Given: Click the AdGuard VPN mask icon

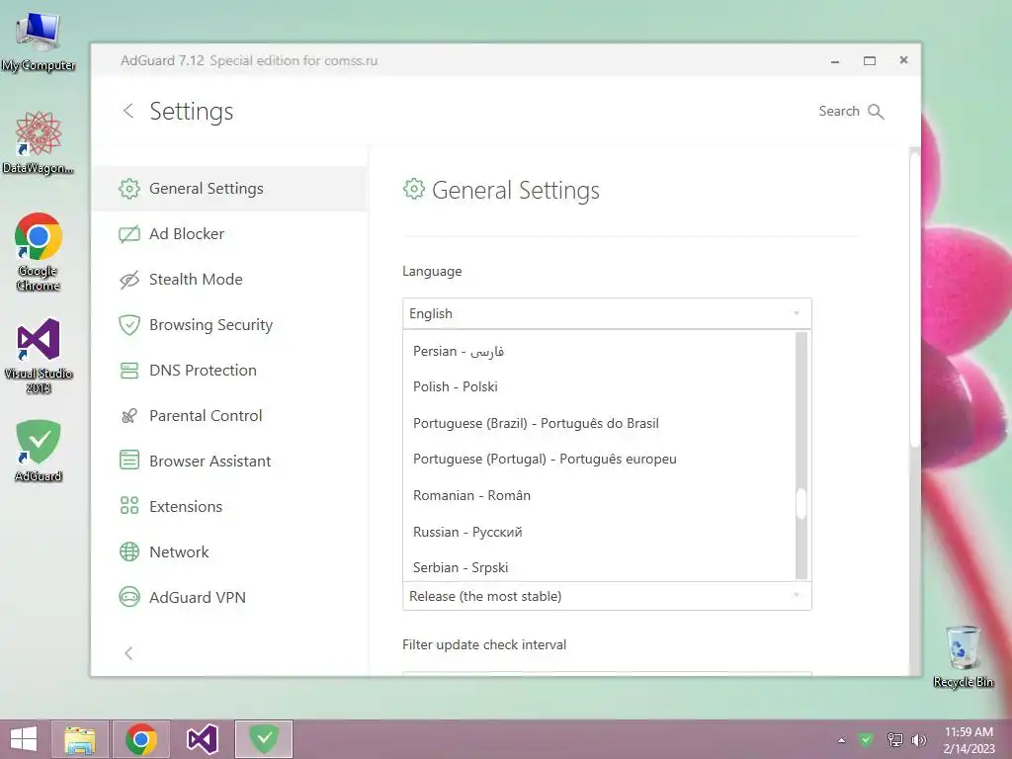Looking at the screenshot, I should pyautogui.click(x=129, y=597).
